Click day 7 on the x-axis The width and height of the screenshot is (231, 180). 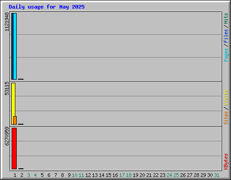click(x=55, y=175)
